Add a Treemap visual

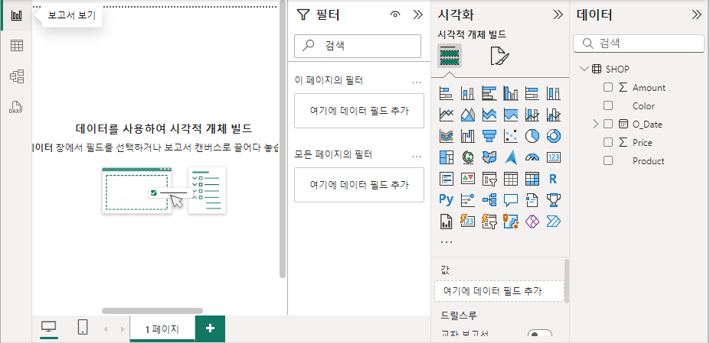pyautogui.click(x=447, y=157)
